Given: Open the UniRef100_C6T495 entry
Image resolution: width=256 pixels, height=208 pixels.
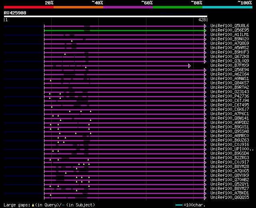Looking at the screenshot, I should tap(230, 105).
